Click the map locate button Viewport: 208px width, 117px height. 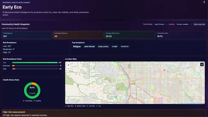pyautogui.click(x=202, y=64)
